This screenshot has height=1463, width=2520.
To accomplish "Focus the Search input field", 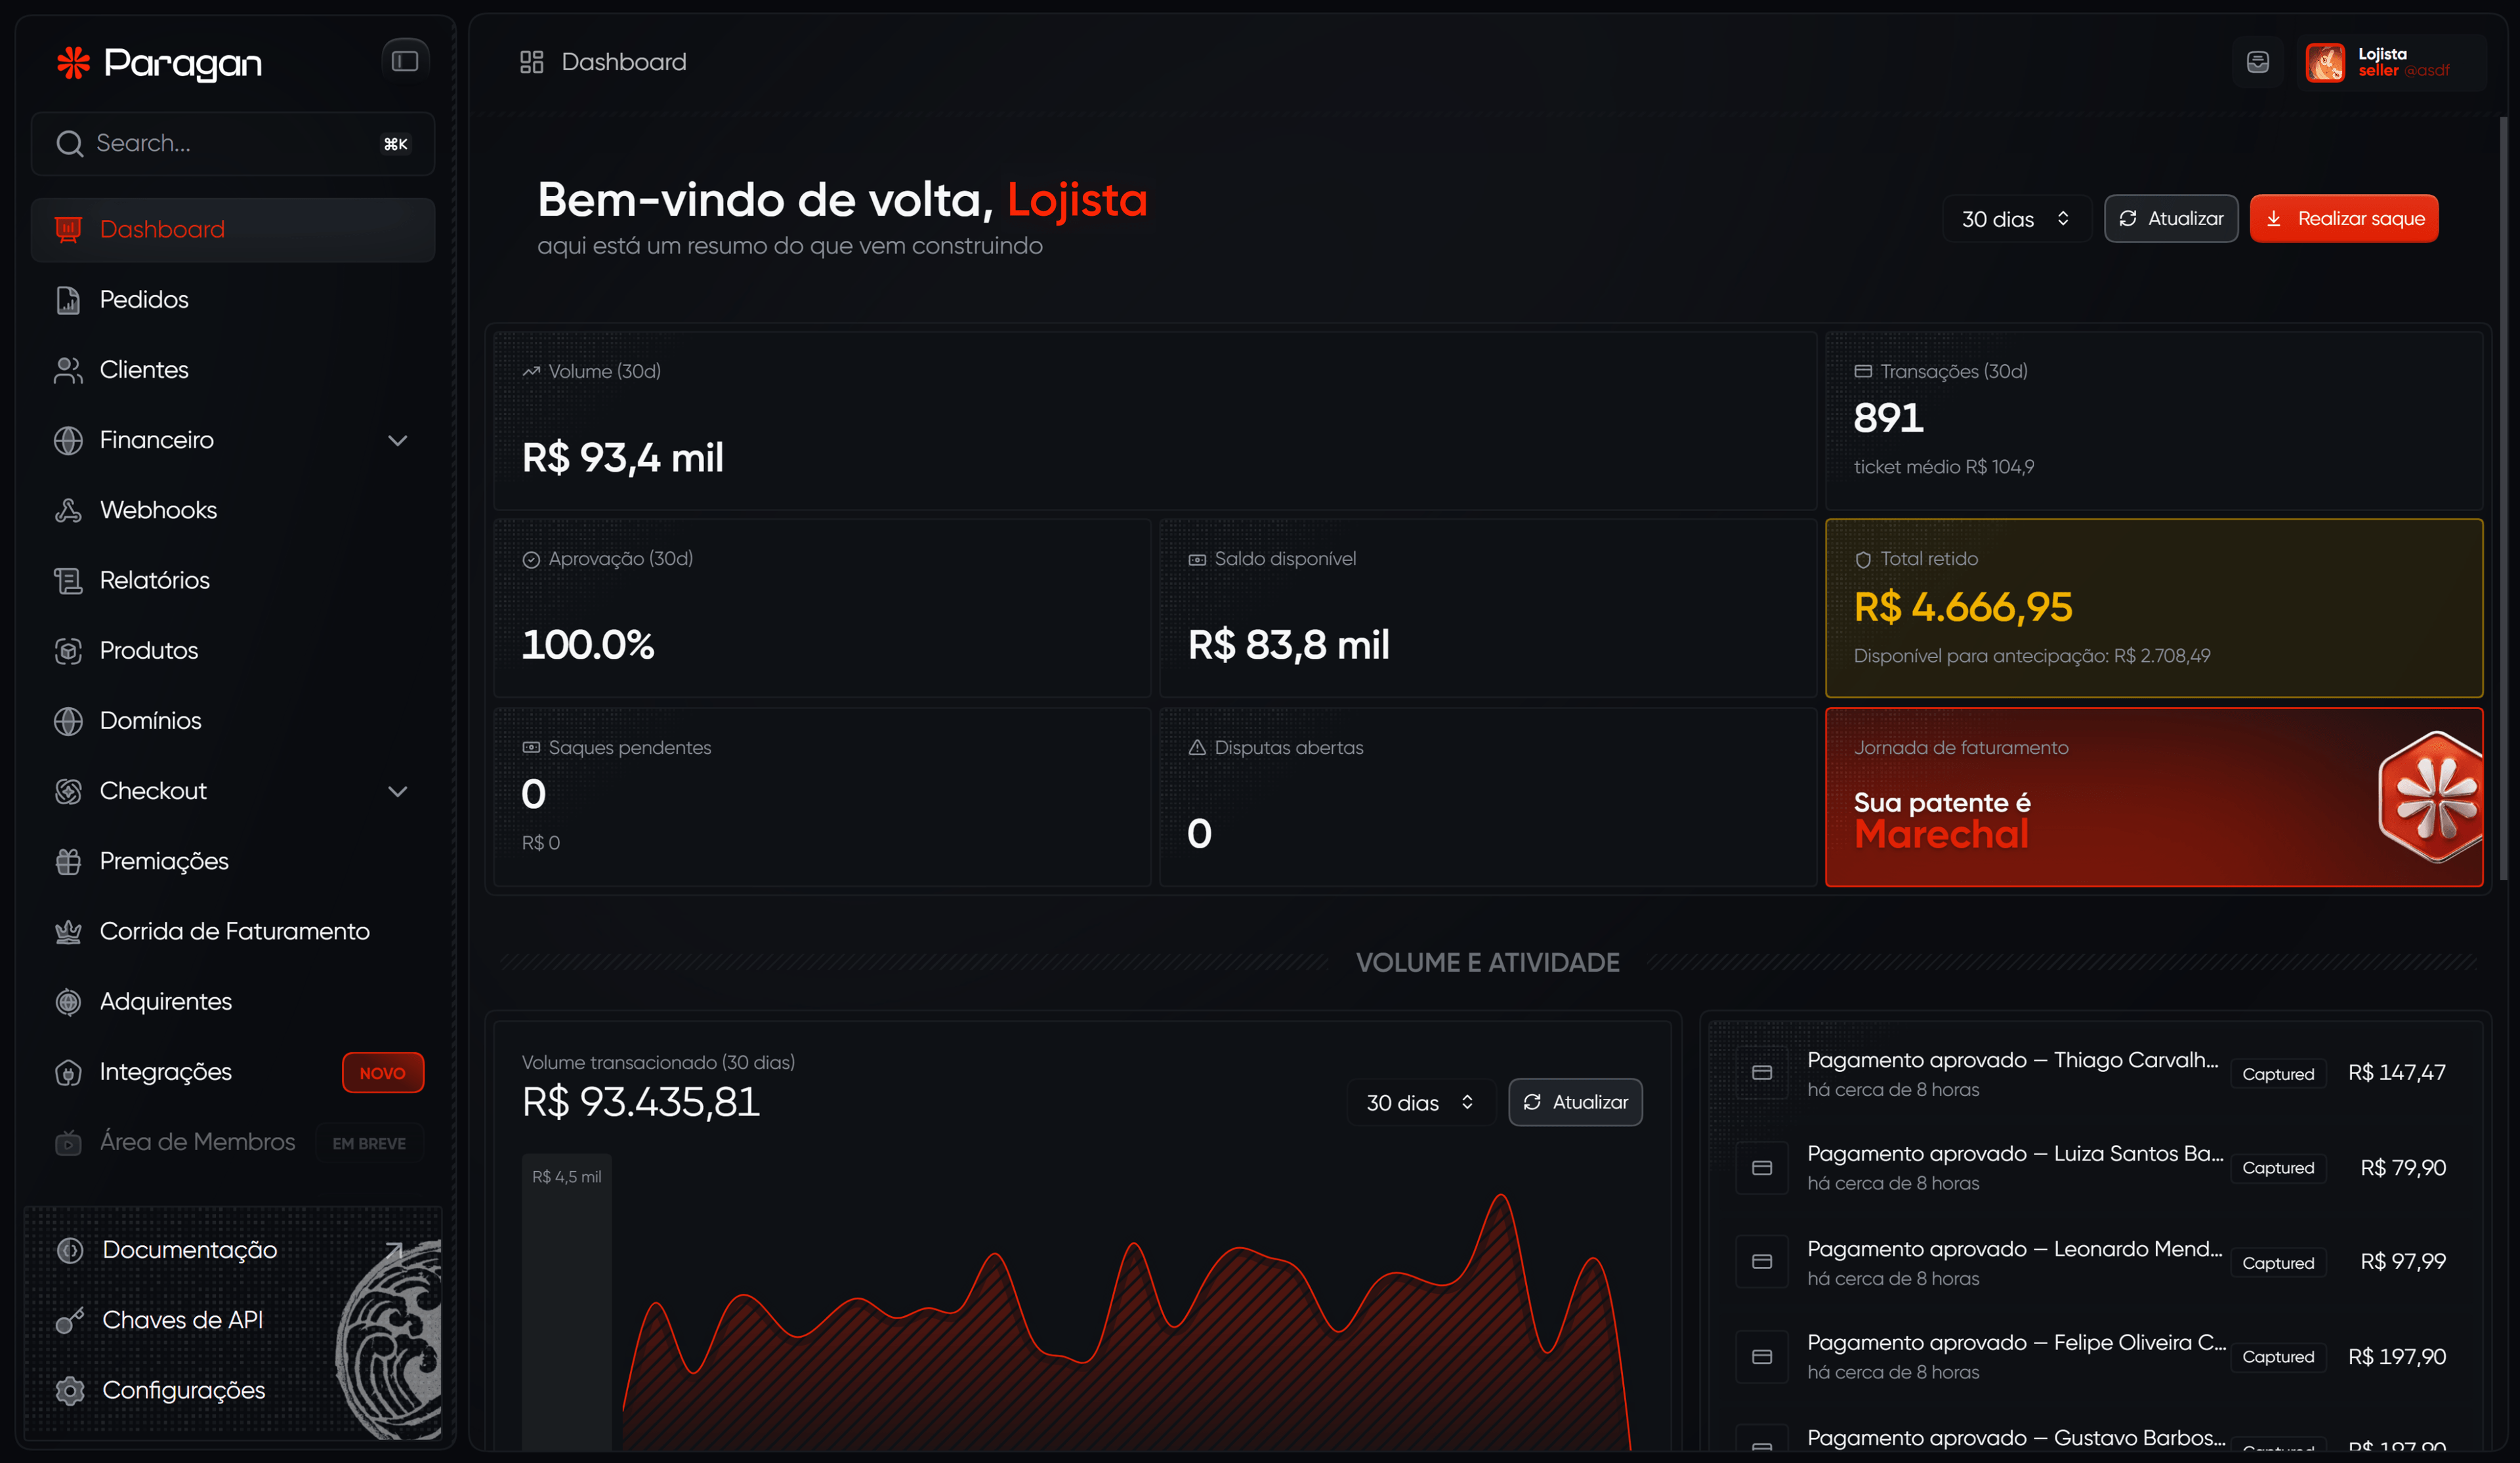I will (x=233, y=143).
